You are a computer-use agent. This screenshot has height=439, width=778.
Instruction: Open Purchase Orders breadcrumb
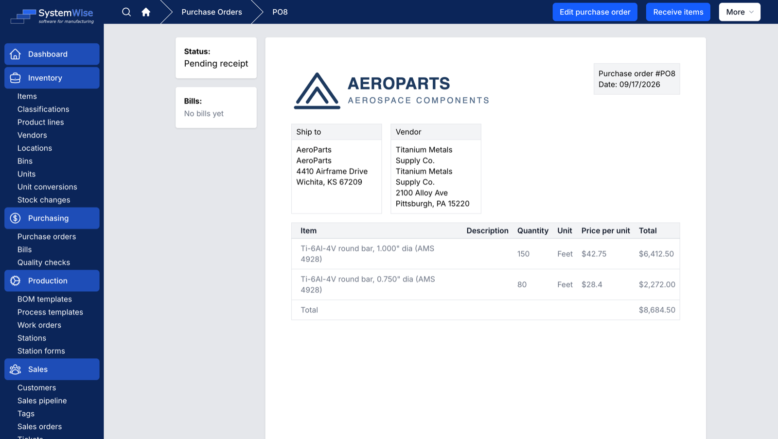click(x=212, y=12)
